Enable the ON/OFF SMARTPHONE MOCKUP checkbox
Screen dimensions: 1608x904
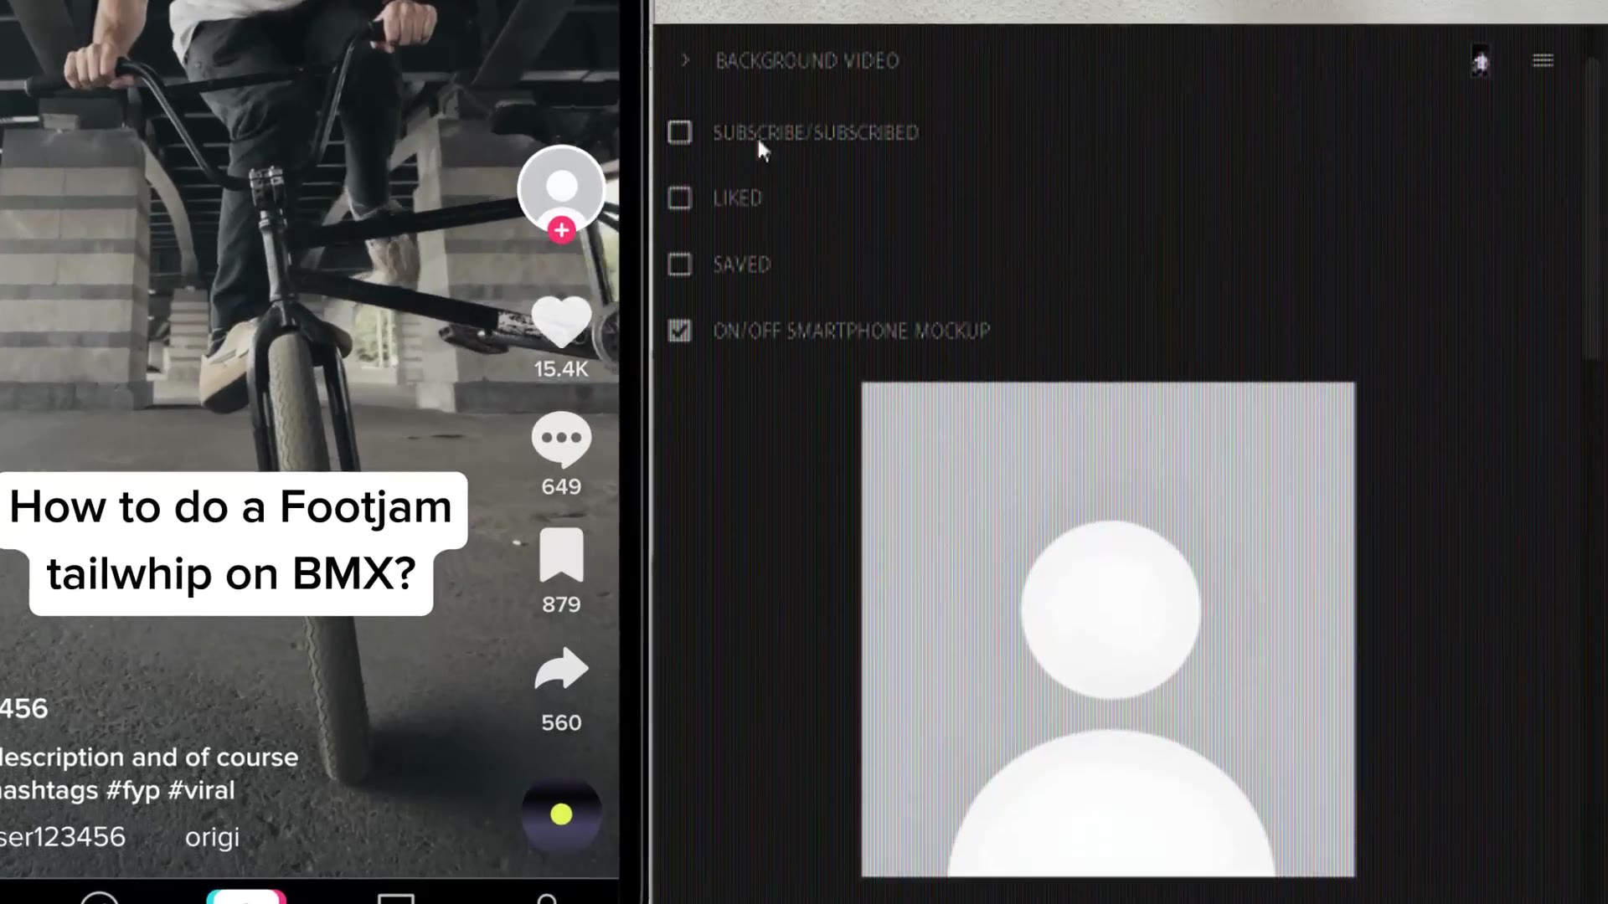click(x=679, y=330)
